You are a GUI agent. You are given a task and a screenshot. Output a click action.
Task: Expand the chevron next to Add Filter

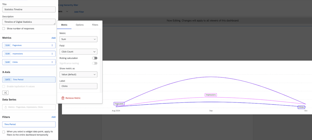pyautogui.click(x=67, y=11)
